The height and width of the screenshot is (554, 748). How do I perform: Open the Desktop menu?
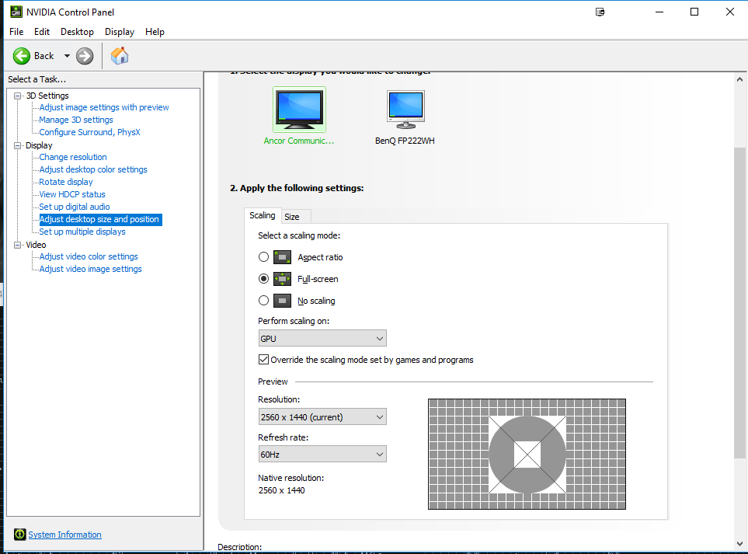tap(77, 32)
